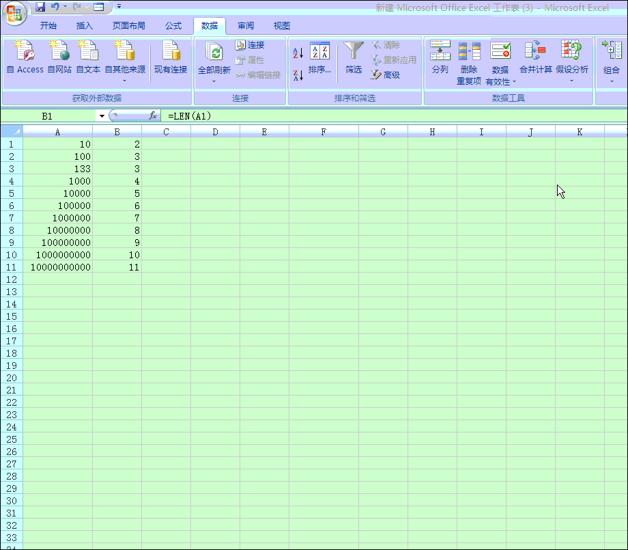Click the Select All corner button
Screen dimensions: 628x550
pyautogui.click(x=12, y=131)
